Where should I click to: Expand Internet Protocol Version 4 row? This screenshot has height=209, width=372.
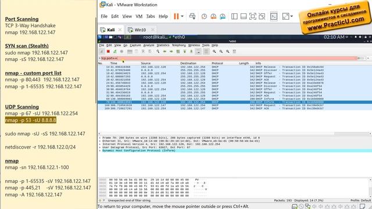tap(100, 144)
